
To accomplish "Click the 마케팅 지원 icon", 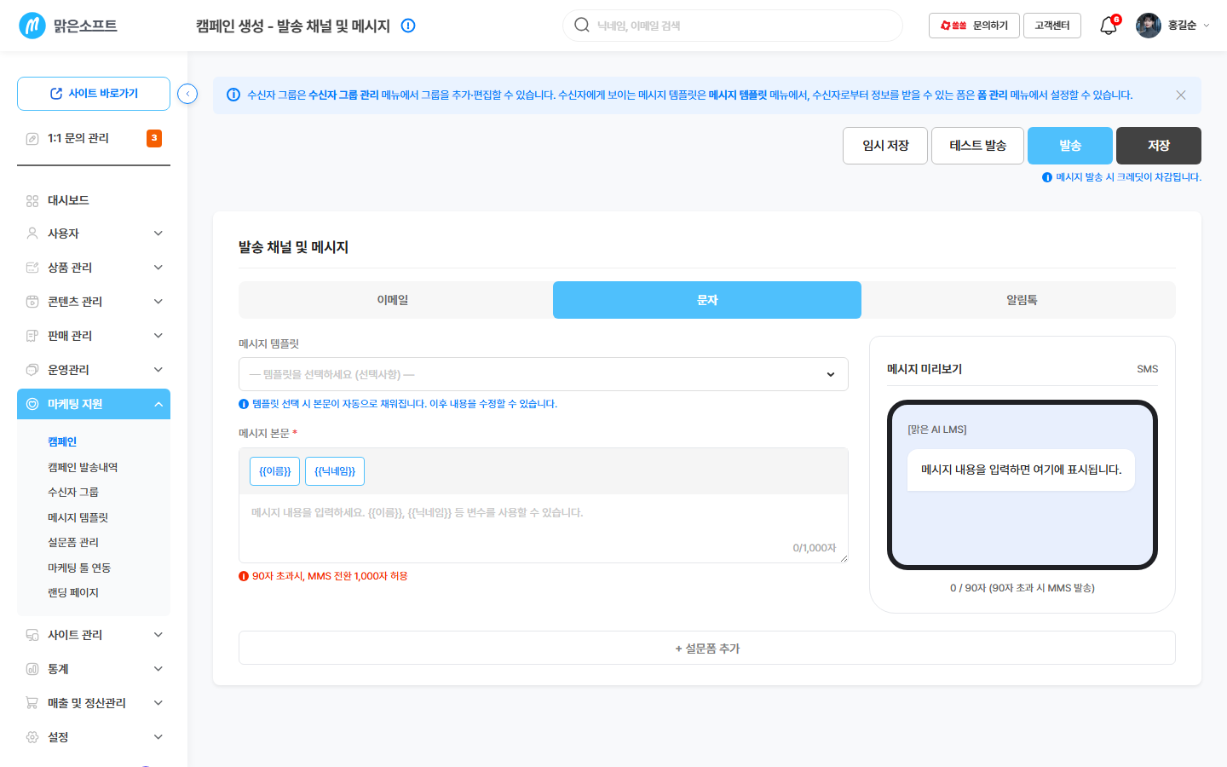I will 32,404.
